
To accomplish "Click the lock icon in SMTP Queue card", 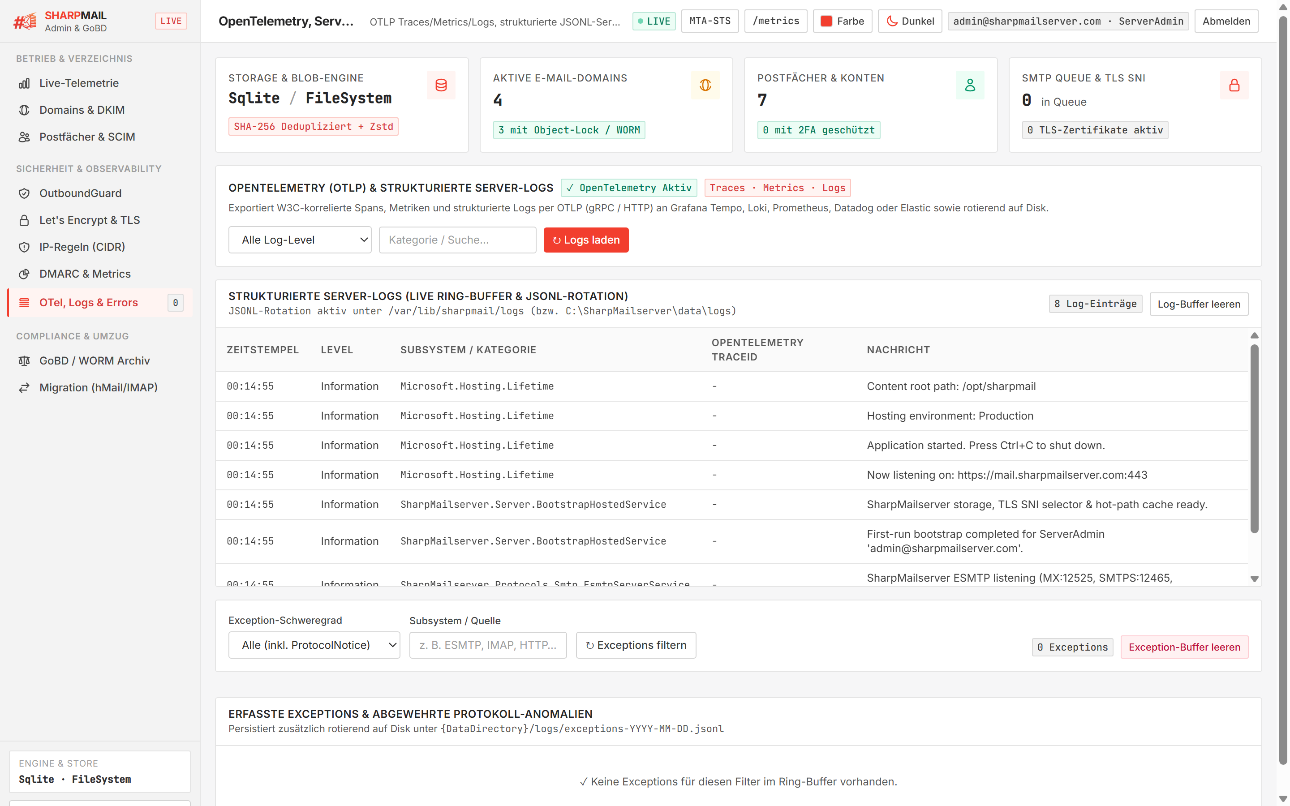I will click(x=1234, y=85).
